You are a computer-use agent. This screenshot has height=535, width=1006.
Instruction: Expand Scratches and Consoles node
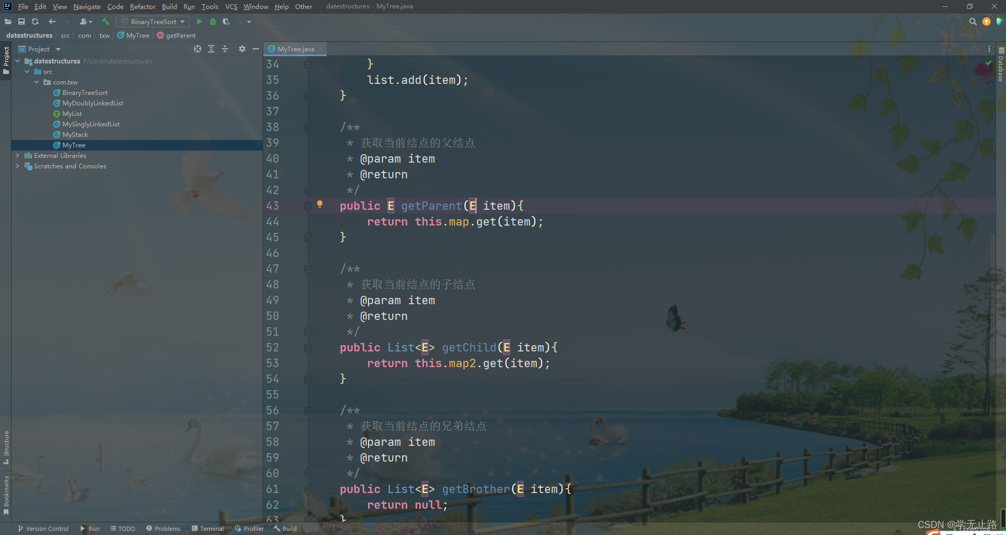pos(18,166)
